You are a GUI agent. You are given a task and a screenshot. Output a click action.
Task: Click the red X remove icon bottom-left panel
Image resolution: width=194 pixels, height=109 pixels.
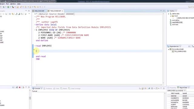point(20,88)
